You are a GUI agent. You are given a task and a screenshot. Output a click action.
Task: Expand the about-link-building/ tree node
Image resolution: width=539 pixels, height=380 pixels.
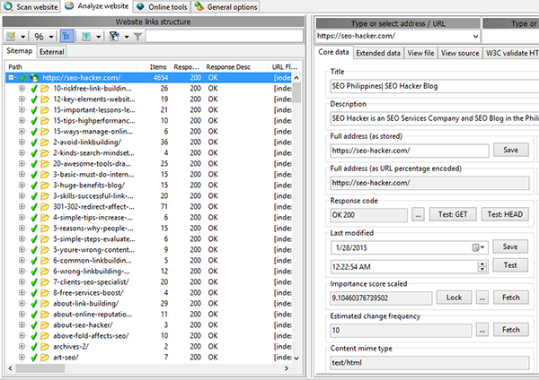coord(22,306)
